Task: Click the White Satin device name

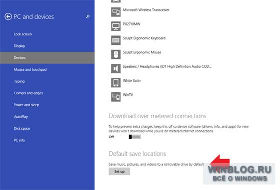Action: pos(131,80)
